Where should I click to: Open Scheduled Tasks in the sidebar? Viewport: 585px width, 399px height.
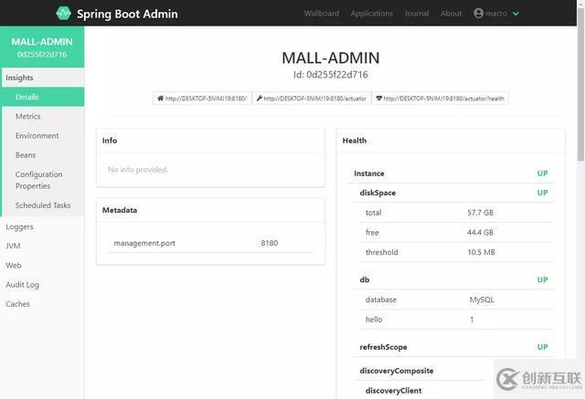(x=43, y=205)
